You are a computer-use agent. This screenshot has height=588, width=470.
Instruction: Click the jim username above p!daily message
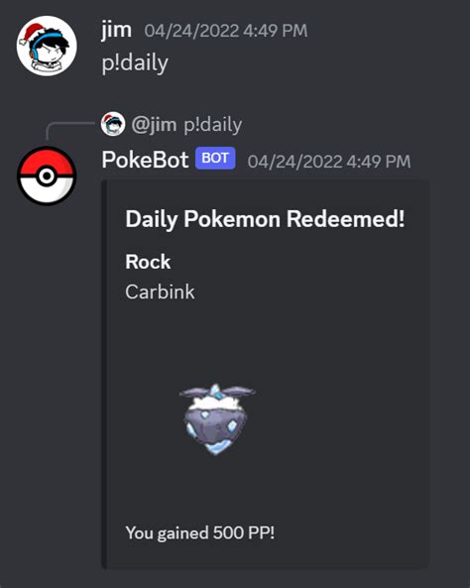pos(116,30)
